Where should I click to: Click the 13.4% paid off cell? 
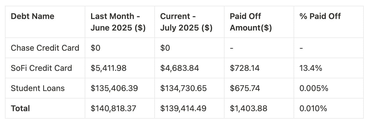[311, 68]
